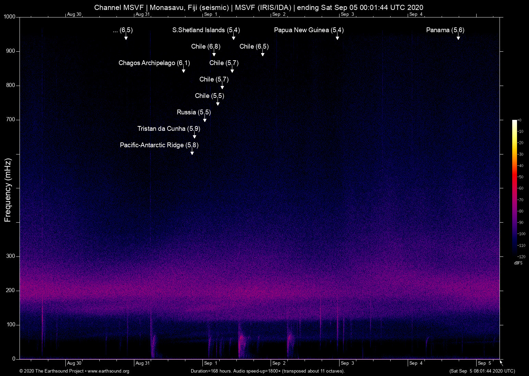
Task: Open the www.earthsound.org link
Action: click(109, 371)
